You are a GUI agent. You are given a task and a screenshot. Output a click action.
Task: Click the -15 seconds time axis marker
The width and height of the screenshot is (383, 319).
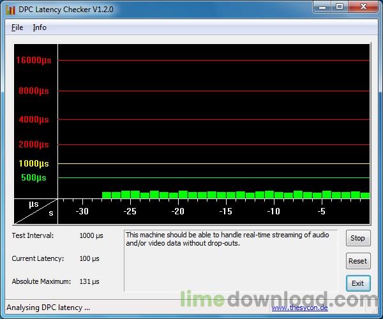(225, 211)
